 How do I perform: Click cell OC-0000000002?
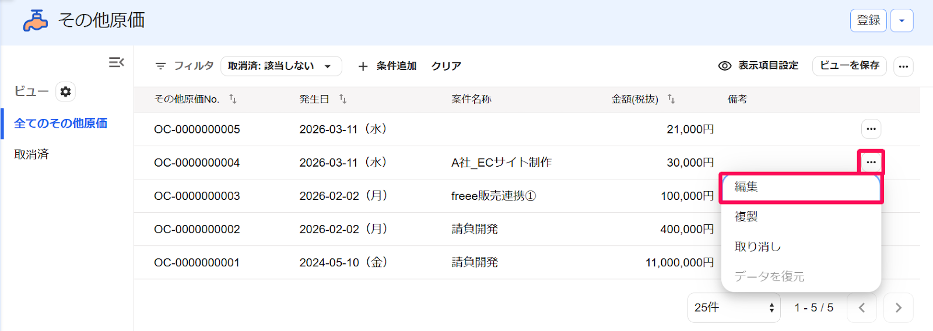click(197, 229)
